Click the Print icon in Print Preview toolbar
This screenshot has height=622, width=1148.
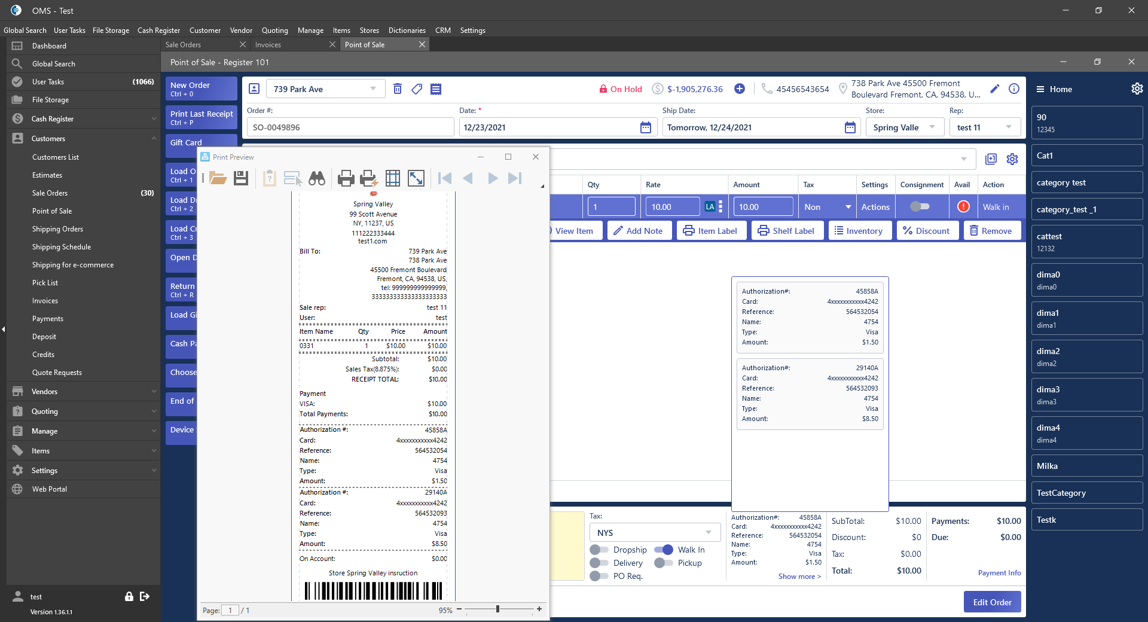point(346,178)
